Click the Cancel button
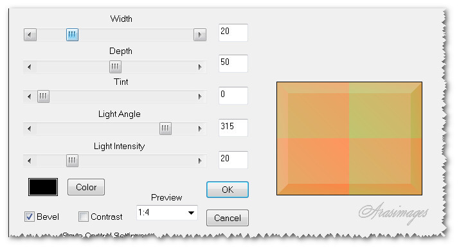459x250 pixels. (x=228, y=218)
